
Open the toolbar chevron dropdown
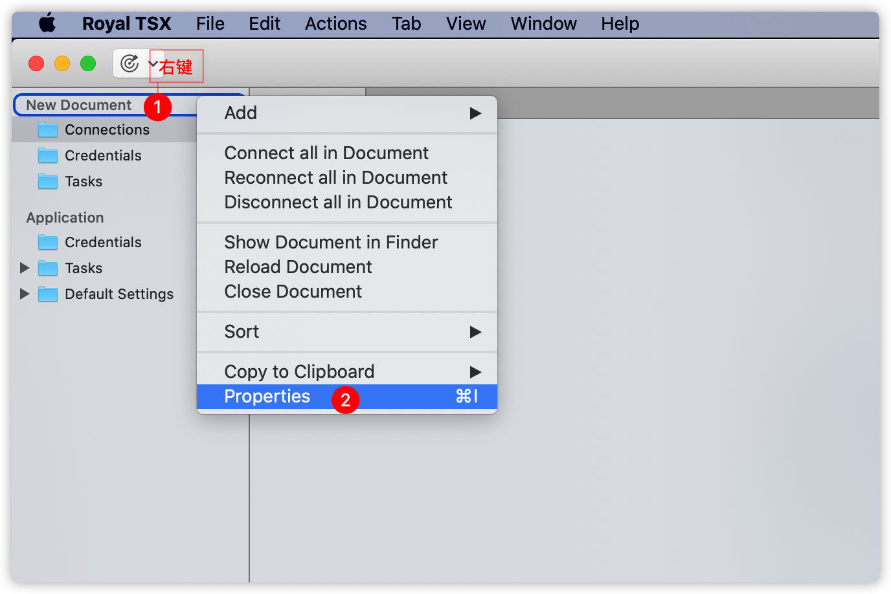[x=153, y=63]
